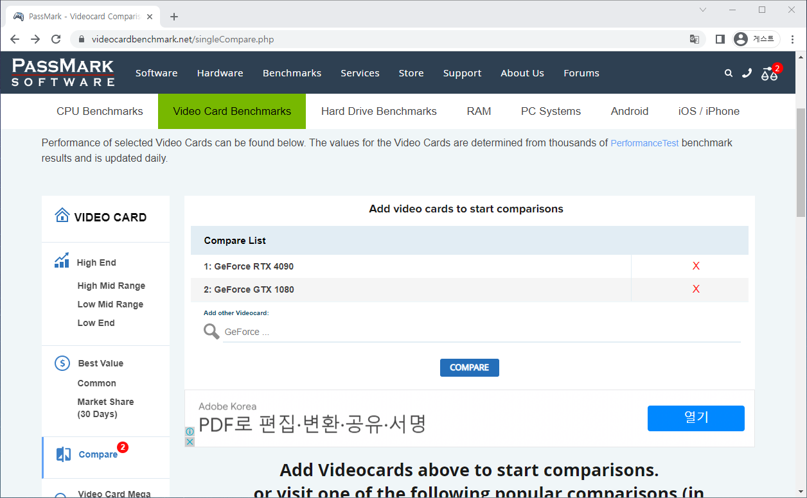807x498 pixels.
Task: Click the header search magnifier icon
Action: [x=729, y=73]
